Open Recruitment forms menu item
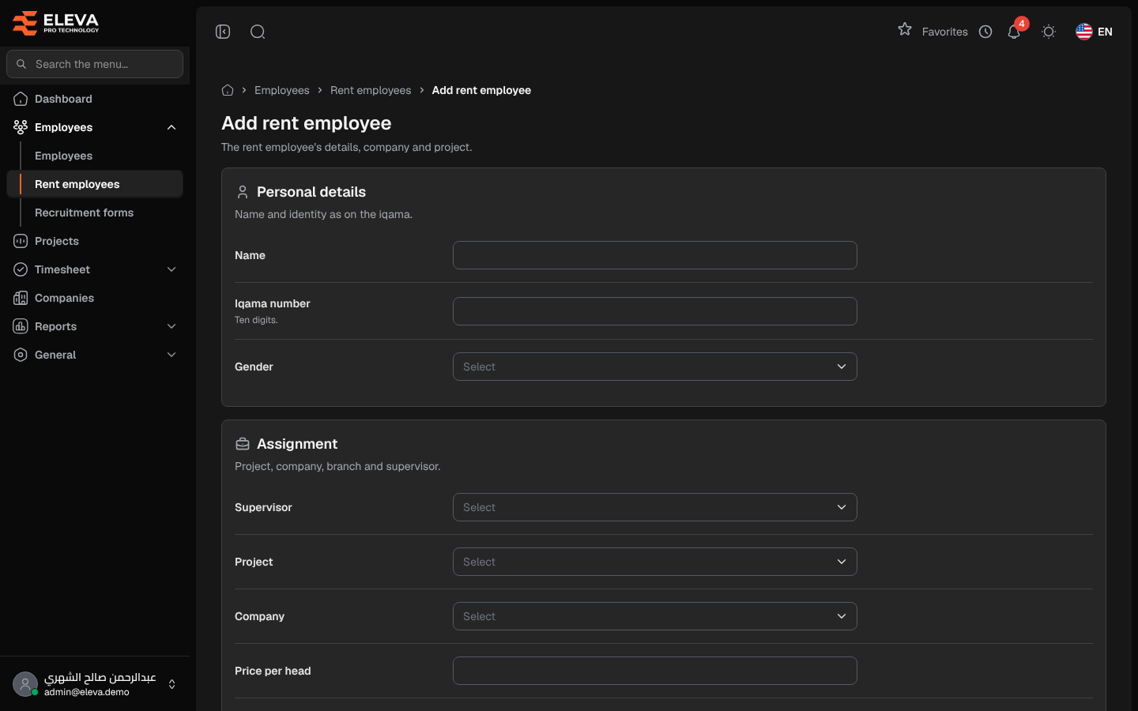The image size is (1138, 711). pos(84,213)
